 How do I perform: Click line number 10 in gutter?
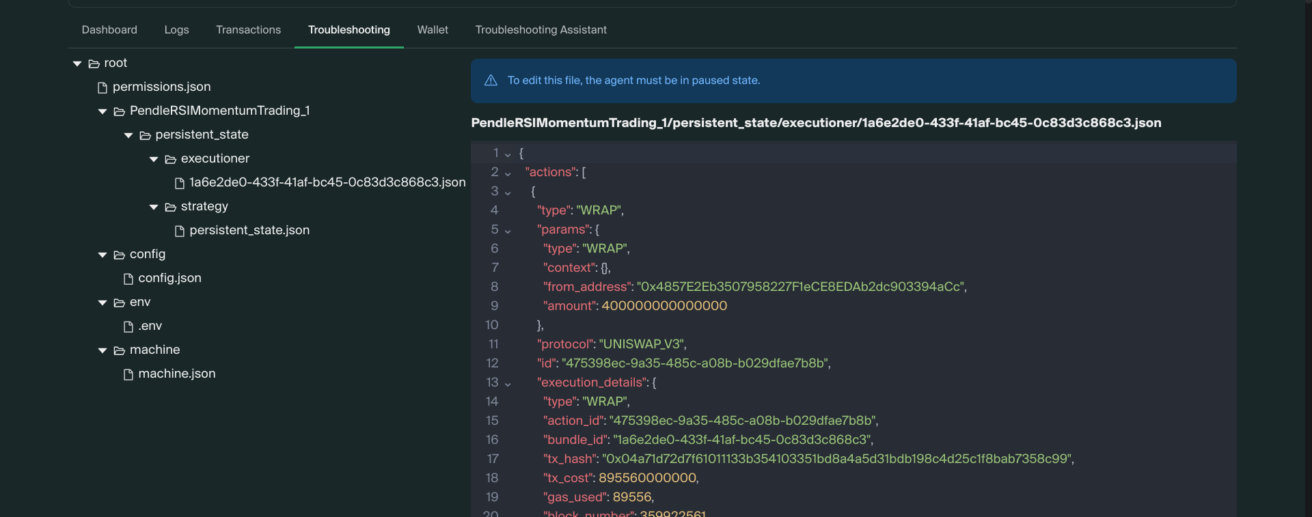pyautogui.click(x=492, y=325)
